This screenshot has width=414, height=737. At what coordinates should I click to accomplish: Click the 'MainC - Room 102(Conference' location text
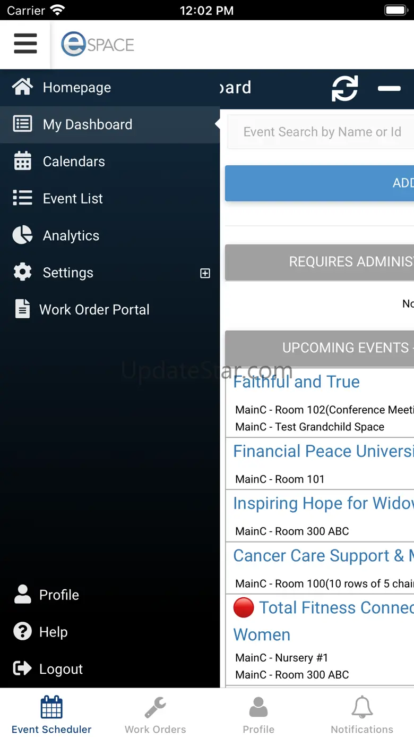324,410
